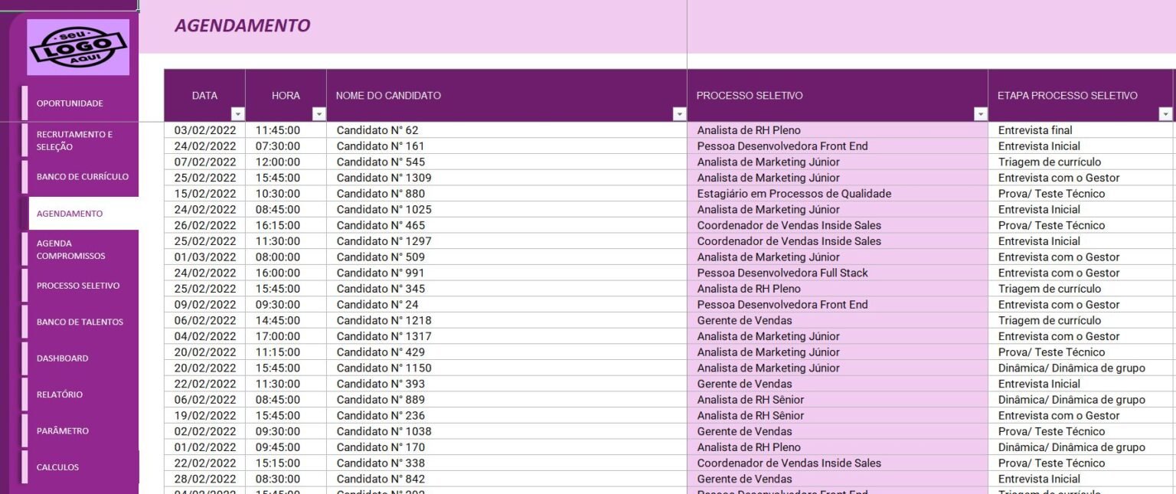This screenshot has height=494, width=1176.
Task: Open the RELATÓRIO sidebar tab
Action: pyautogui.click(x=80, y=394)
